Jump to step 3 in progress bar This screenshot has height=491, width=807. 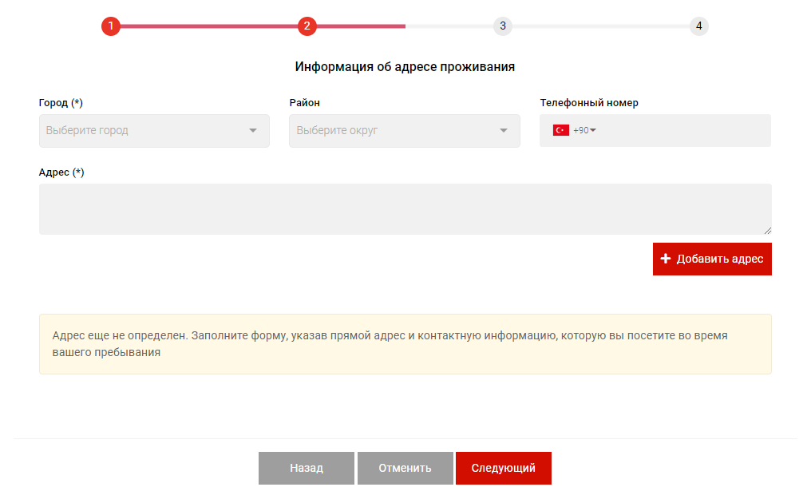(503, 26)
